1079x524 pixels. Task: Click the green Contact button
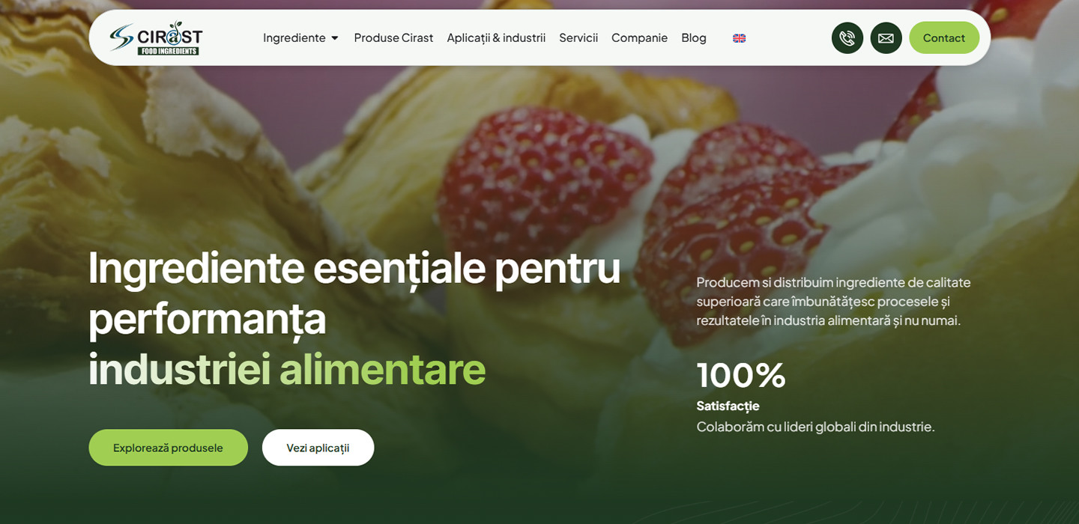coord(944,37)
